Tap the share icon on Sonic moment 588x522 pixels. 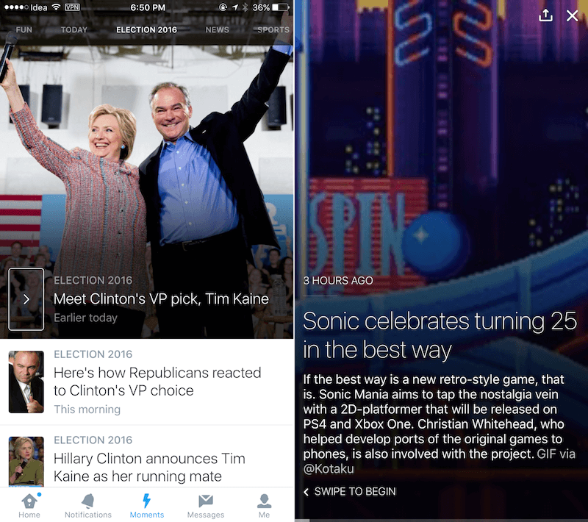coord(545,15)
